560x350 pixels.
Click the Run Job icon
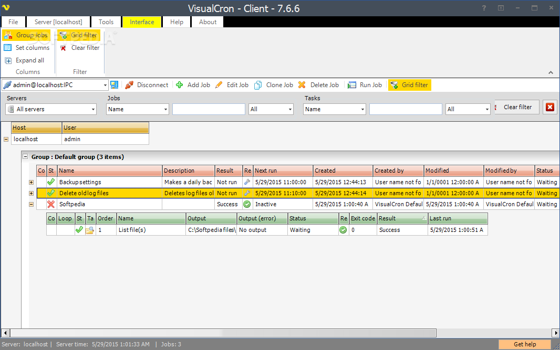click(352, 85)
